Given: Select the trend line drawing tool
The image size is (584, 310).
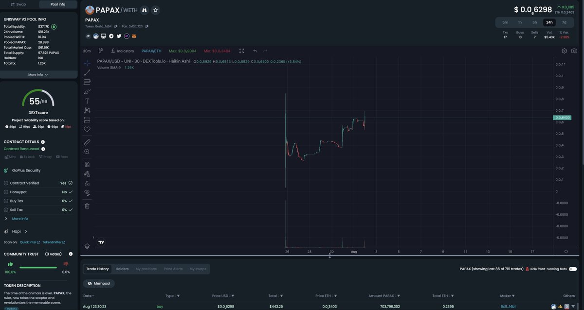Looking at the screenshot, I should [87, 72].
